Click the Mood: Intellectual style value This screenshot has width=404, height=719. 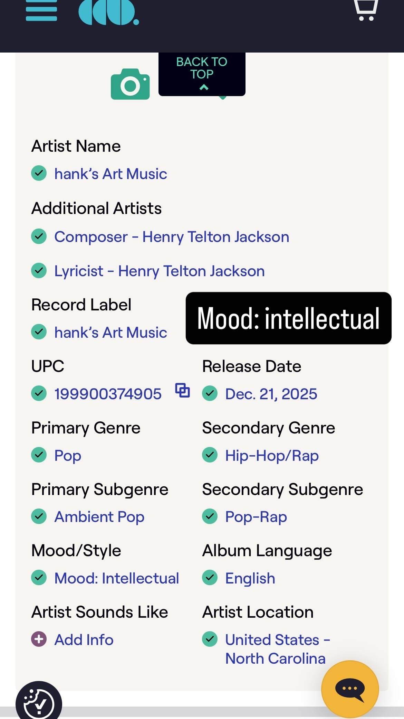pos(117,578)
